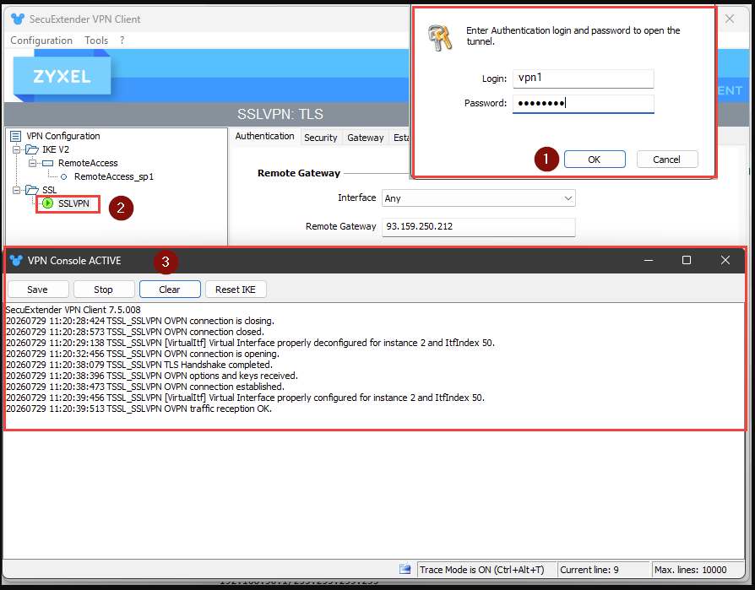Click the SecuExtender app logo in title bar
The height and width of the screenshot is (590, 755).
18,19
